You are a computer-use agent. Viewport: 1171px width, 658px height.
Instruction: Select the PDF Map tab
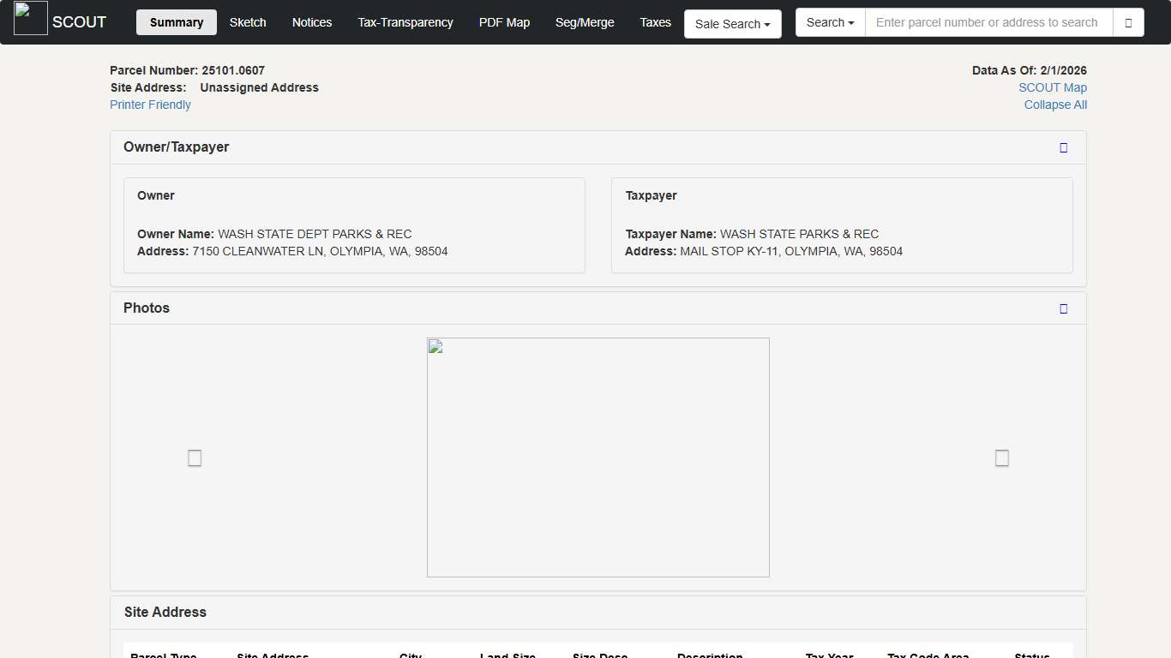[x=504, y=22]
